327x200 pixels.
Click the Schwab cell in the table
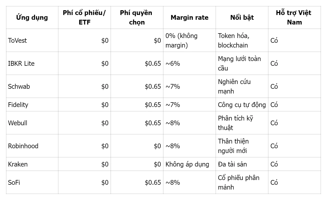19,86
